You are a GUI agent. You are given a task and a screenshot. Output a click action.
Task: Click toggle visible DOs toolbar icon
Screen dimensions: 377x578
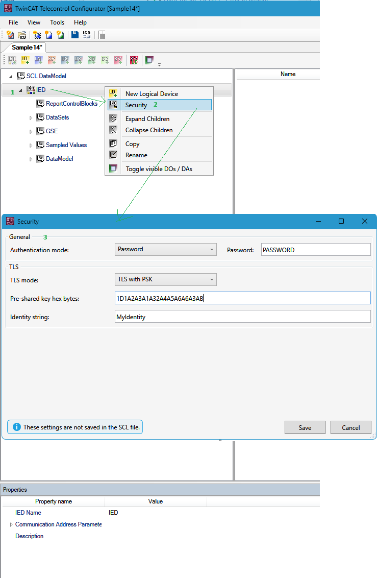point(149,60)
